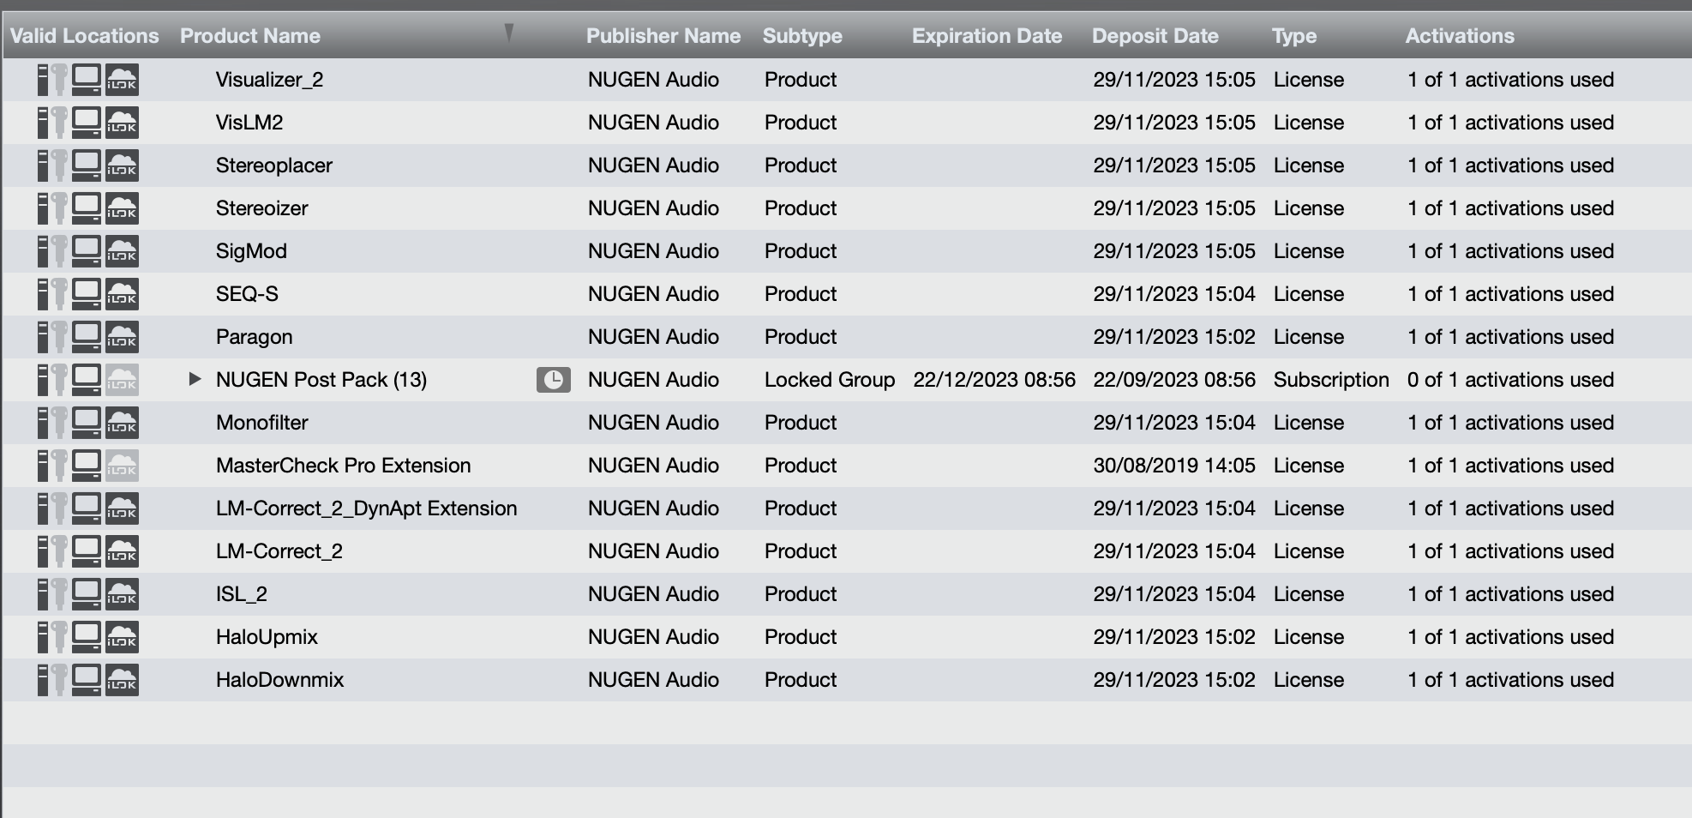Expand the NUGEN Post Pack (13) group

[195, 379]
